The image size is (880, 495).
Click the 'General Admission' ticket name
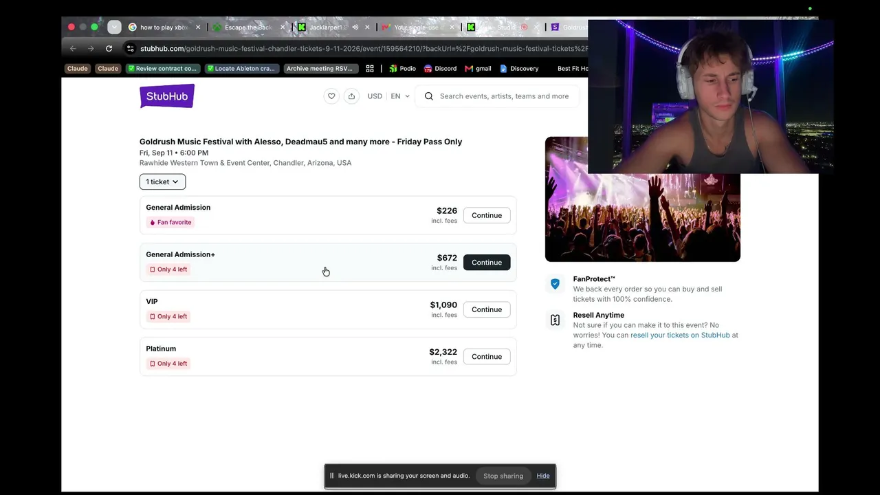coord(178,208)
